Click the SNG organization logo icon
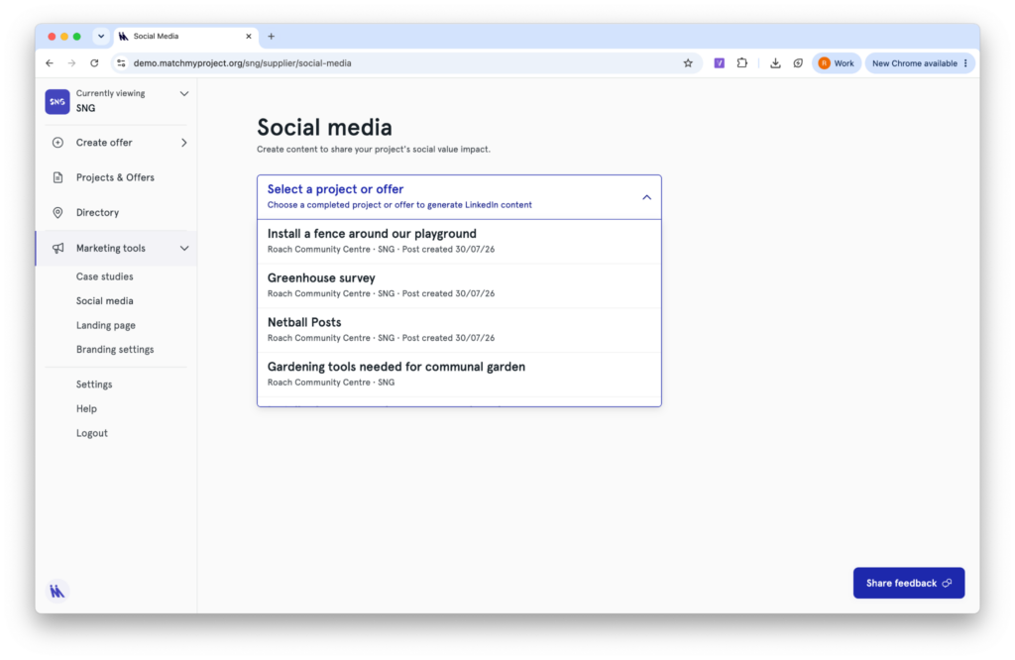 coord(56,102)
